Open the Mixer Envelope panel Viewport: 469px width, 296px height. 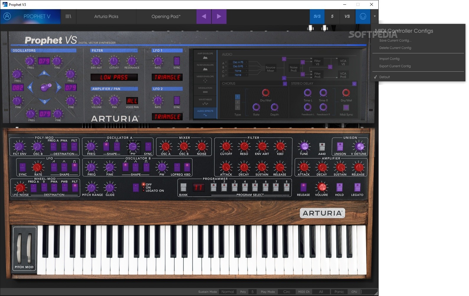[205, 78]
